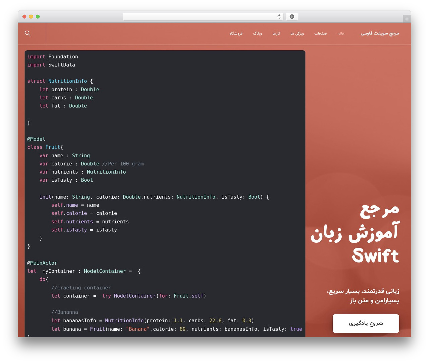Open the صفحات menu item

(x=320, y=33)
